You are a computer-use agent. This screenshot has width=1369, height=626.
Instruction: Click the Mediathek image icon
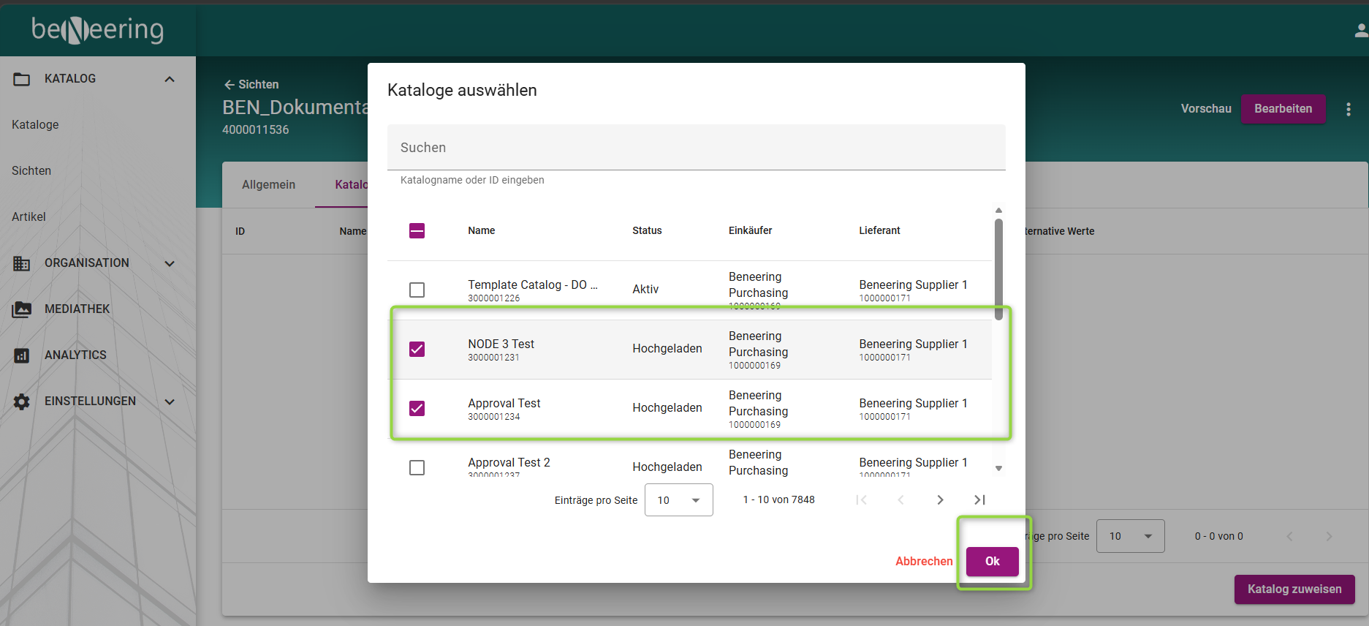click(22, 309)
